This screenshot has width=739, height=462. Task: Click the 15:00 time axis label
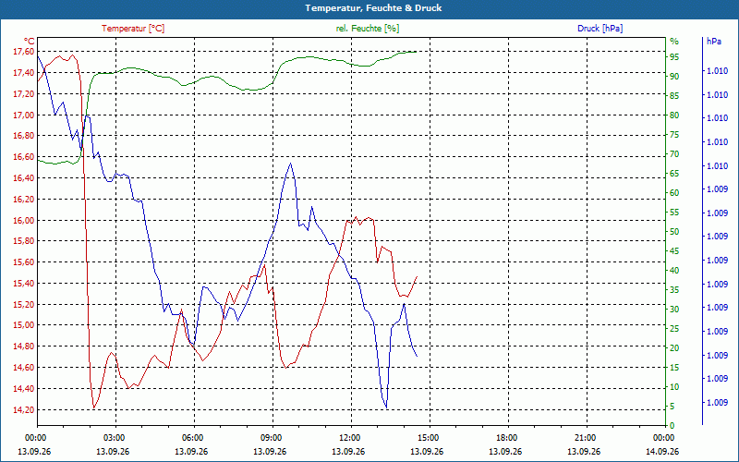pyautogui.click(x=428, y=437)
